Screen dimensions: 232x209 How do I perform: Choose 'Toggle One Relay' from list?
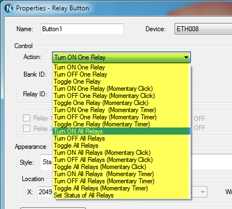(121, 82)
